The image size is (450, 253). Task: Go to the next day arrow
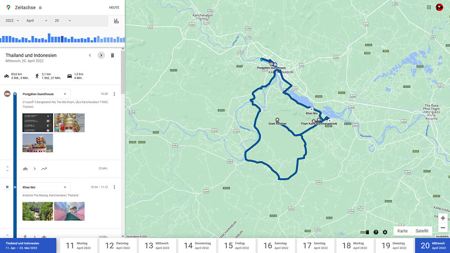(x=101, y=55)
